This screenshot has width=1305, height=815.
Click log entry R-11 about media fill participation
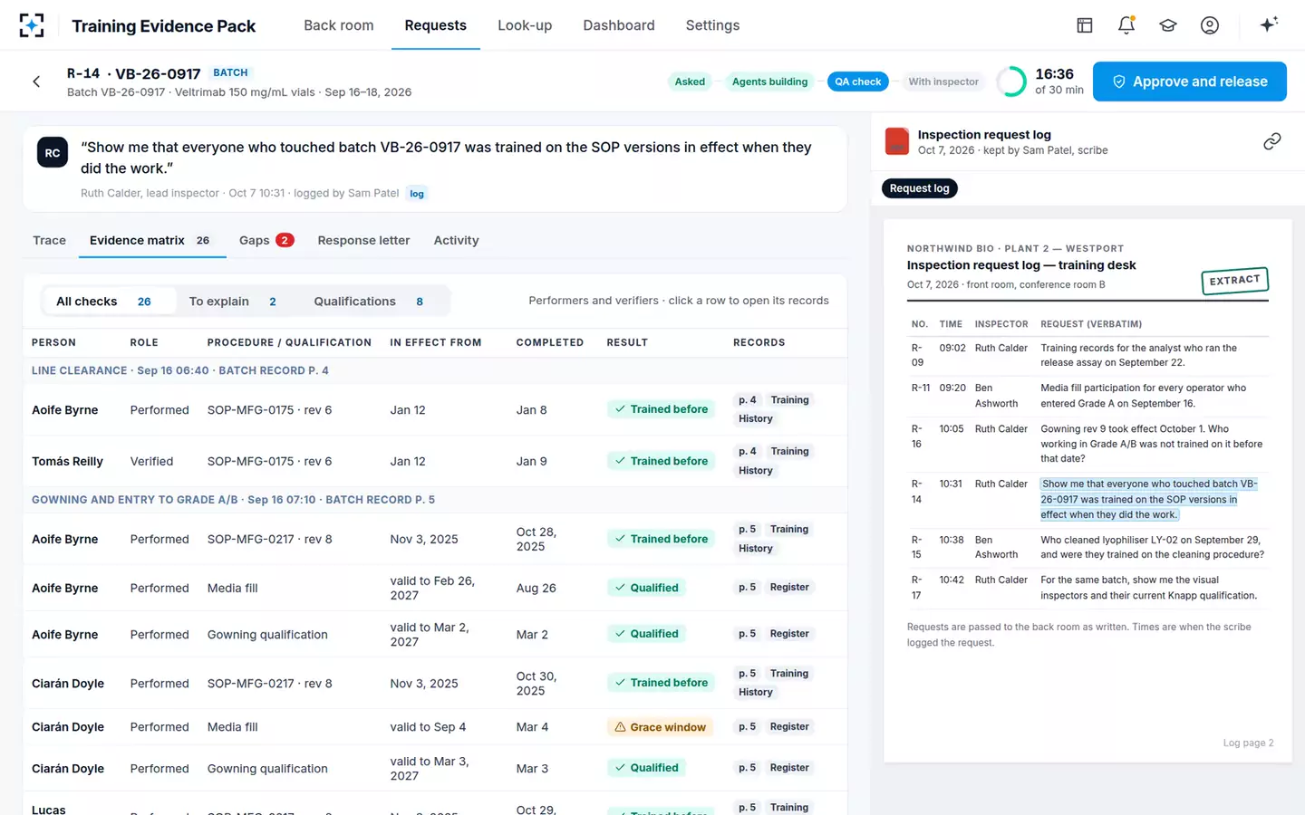[1087, 396]
